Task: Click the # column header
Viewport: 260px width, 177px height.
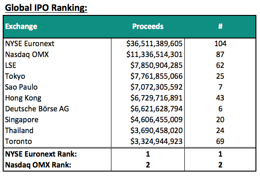Action: [220, 26]
